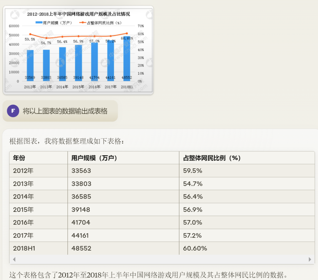Click the F user avatar icon
The width and height of the screenshot is (318, 280).
point(13,111)
